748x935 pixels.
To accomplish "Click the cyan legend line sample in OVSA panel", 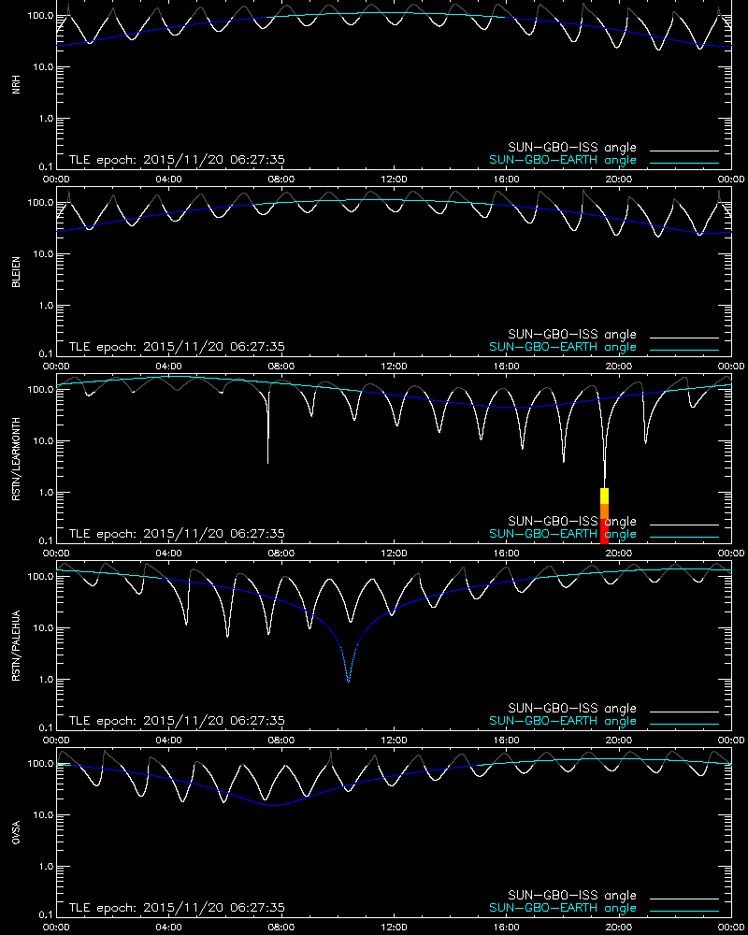I will (684, 911).
